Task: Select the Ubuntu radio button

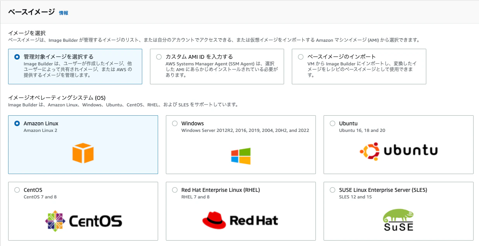Action: tap(333, 123)
